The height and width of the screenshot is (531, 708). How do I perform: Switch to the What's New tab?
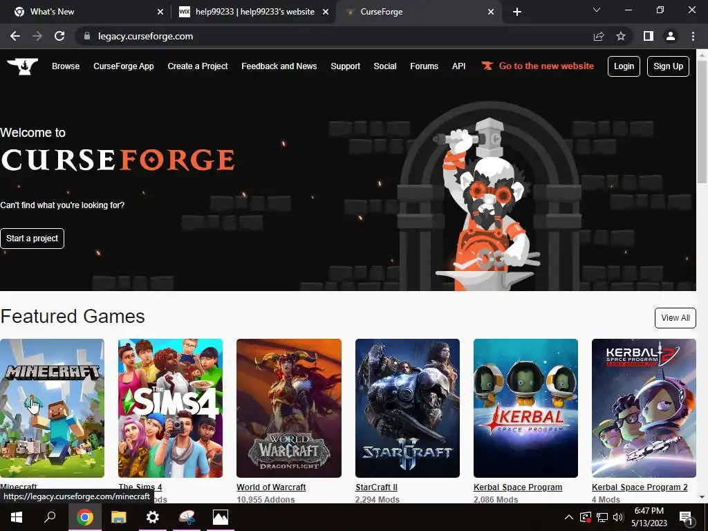point(87,12)
